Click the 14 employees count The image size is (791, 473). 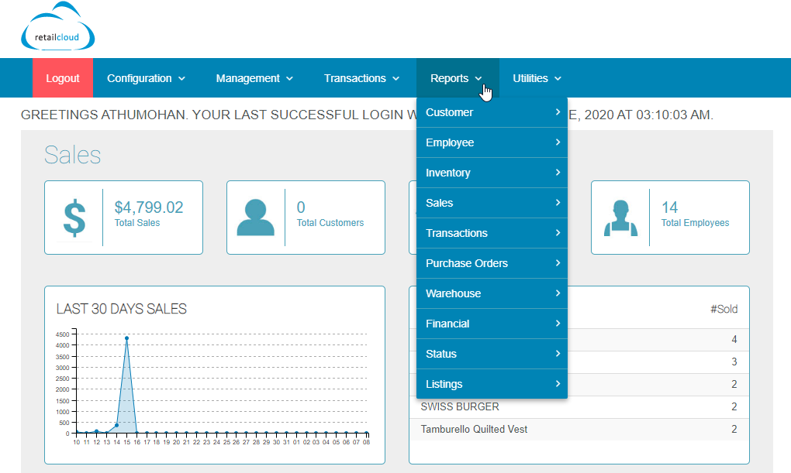tap(669, 207)
